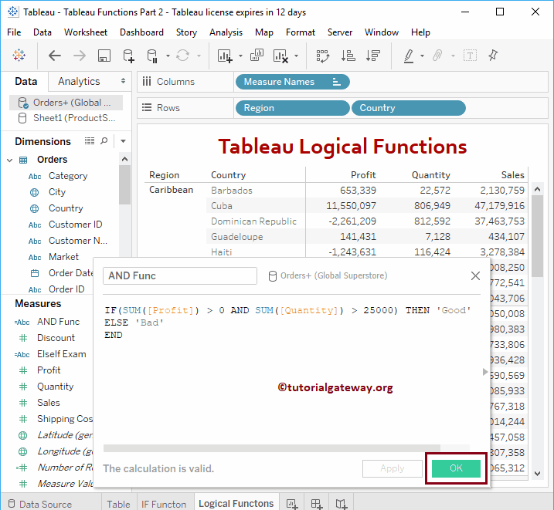Screen dimensions: 554x510
Task: Close the calculation editor with X
Action: [475, 275]
